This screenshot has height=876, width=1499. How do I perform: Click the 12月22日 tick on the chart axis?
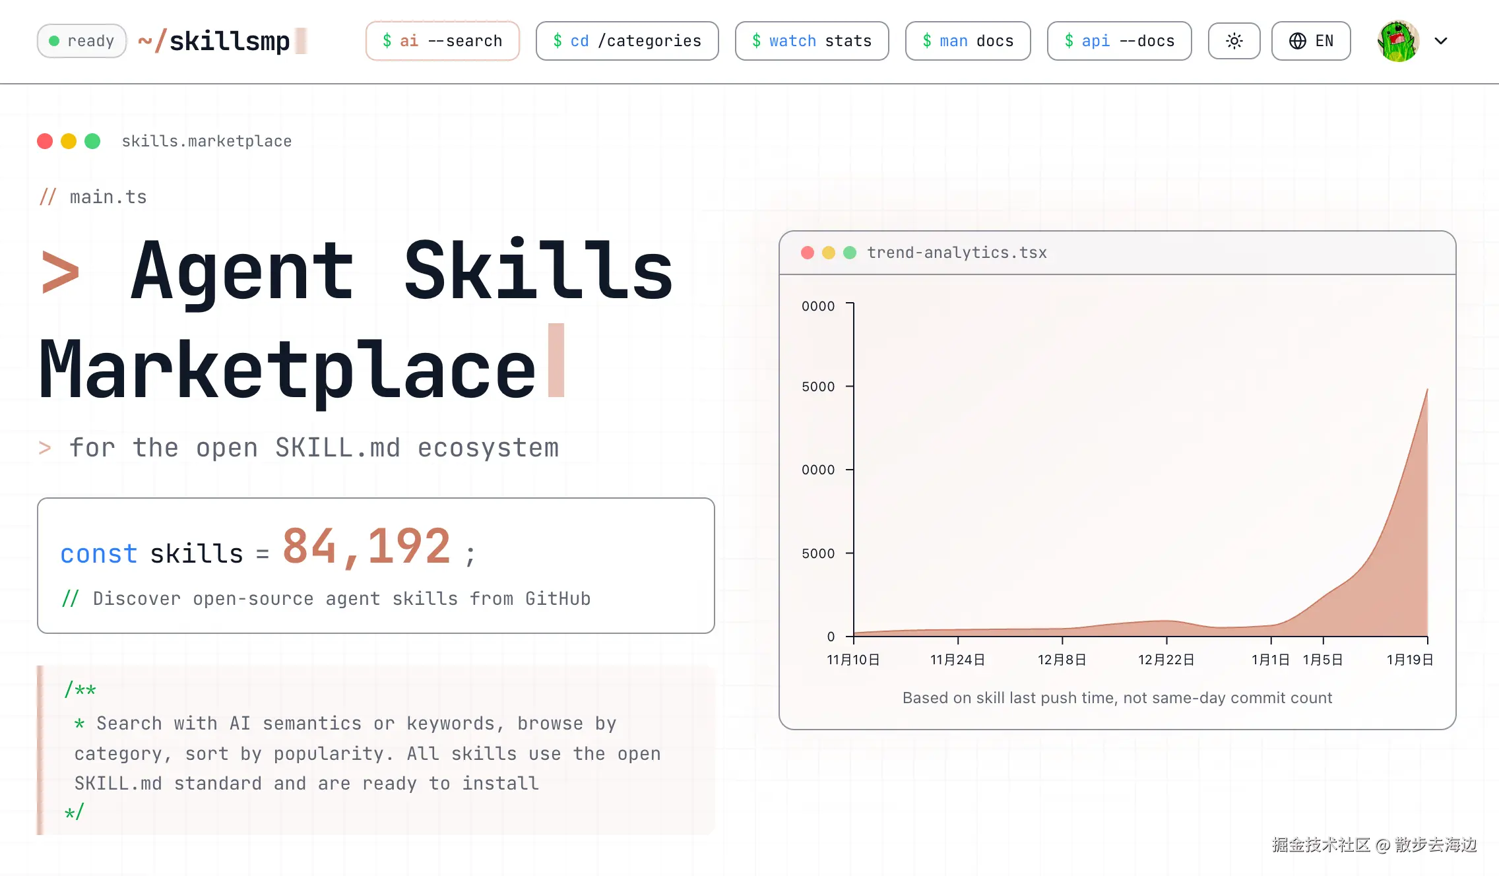[1166, 660]
